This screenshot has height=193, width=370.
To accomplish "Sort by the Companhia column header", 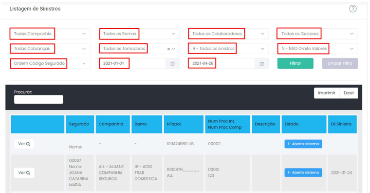I will coord(113,124).
